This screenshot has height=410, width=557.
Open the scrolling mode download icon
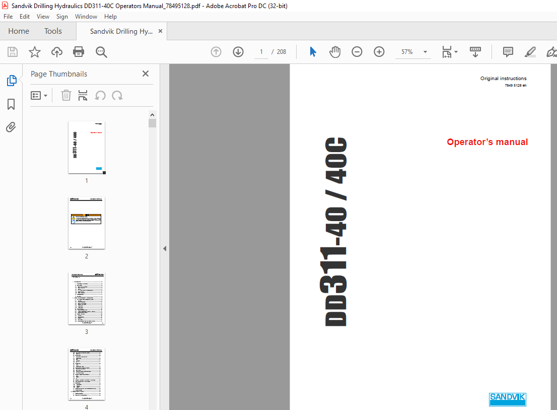pyautogui.click(x=475, y=52)
